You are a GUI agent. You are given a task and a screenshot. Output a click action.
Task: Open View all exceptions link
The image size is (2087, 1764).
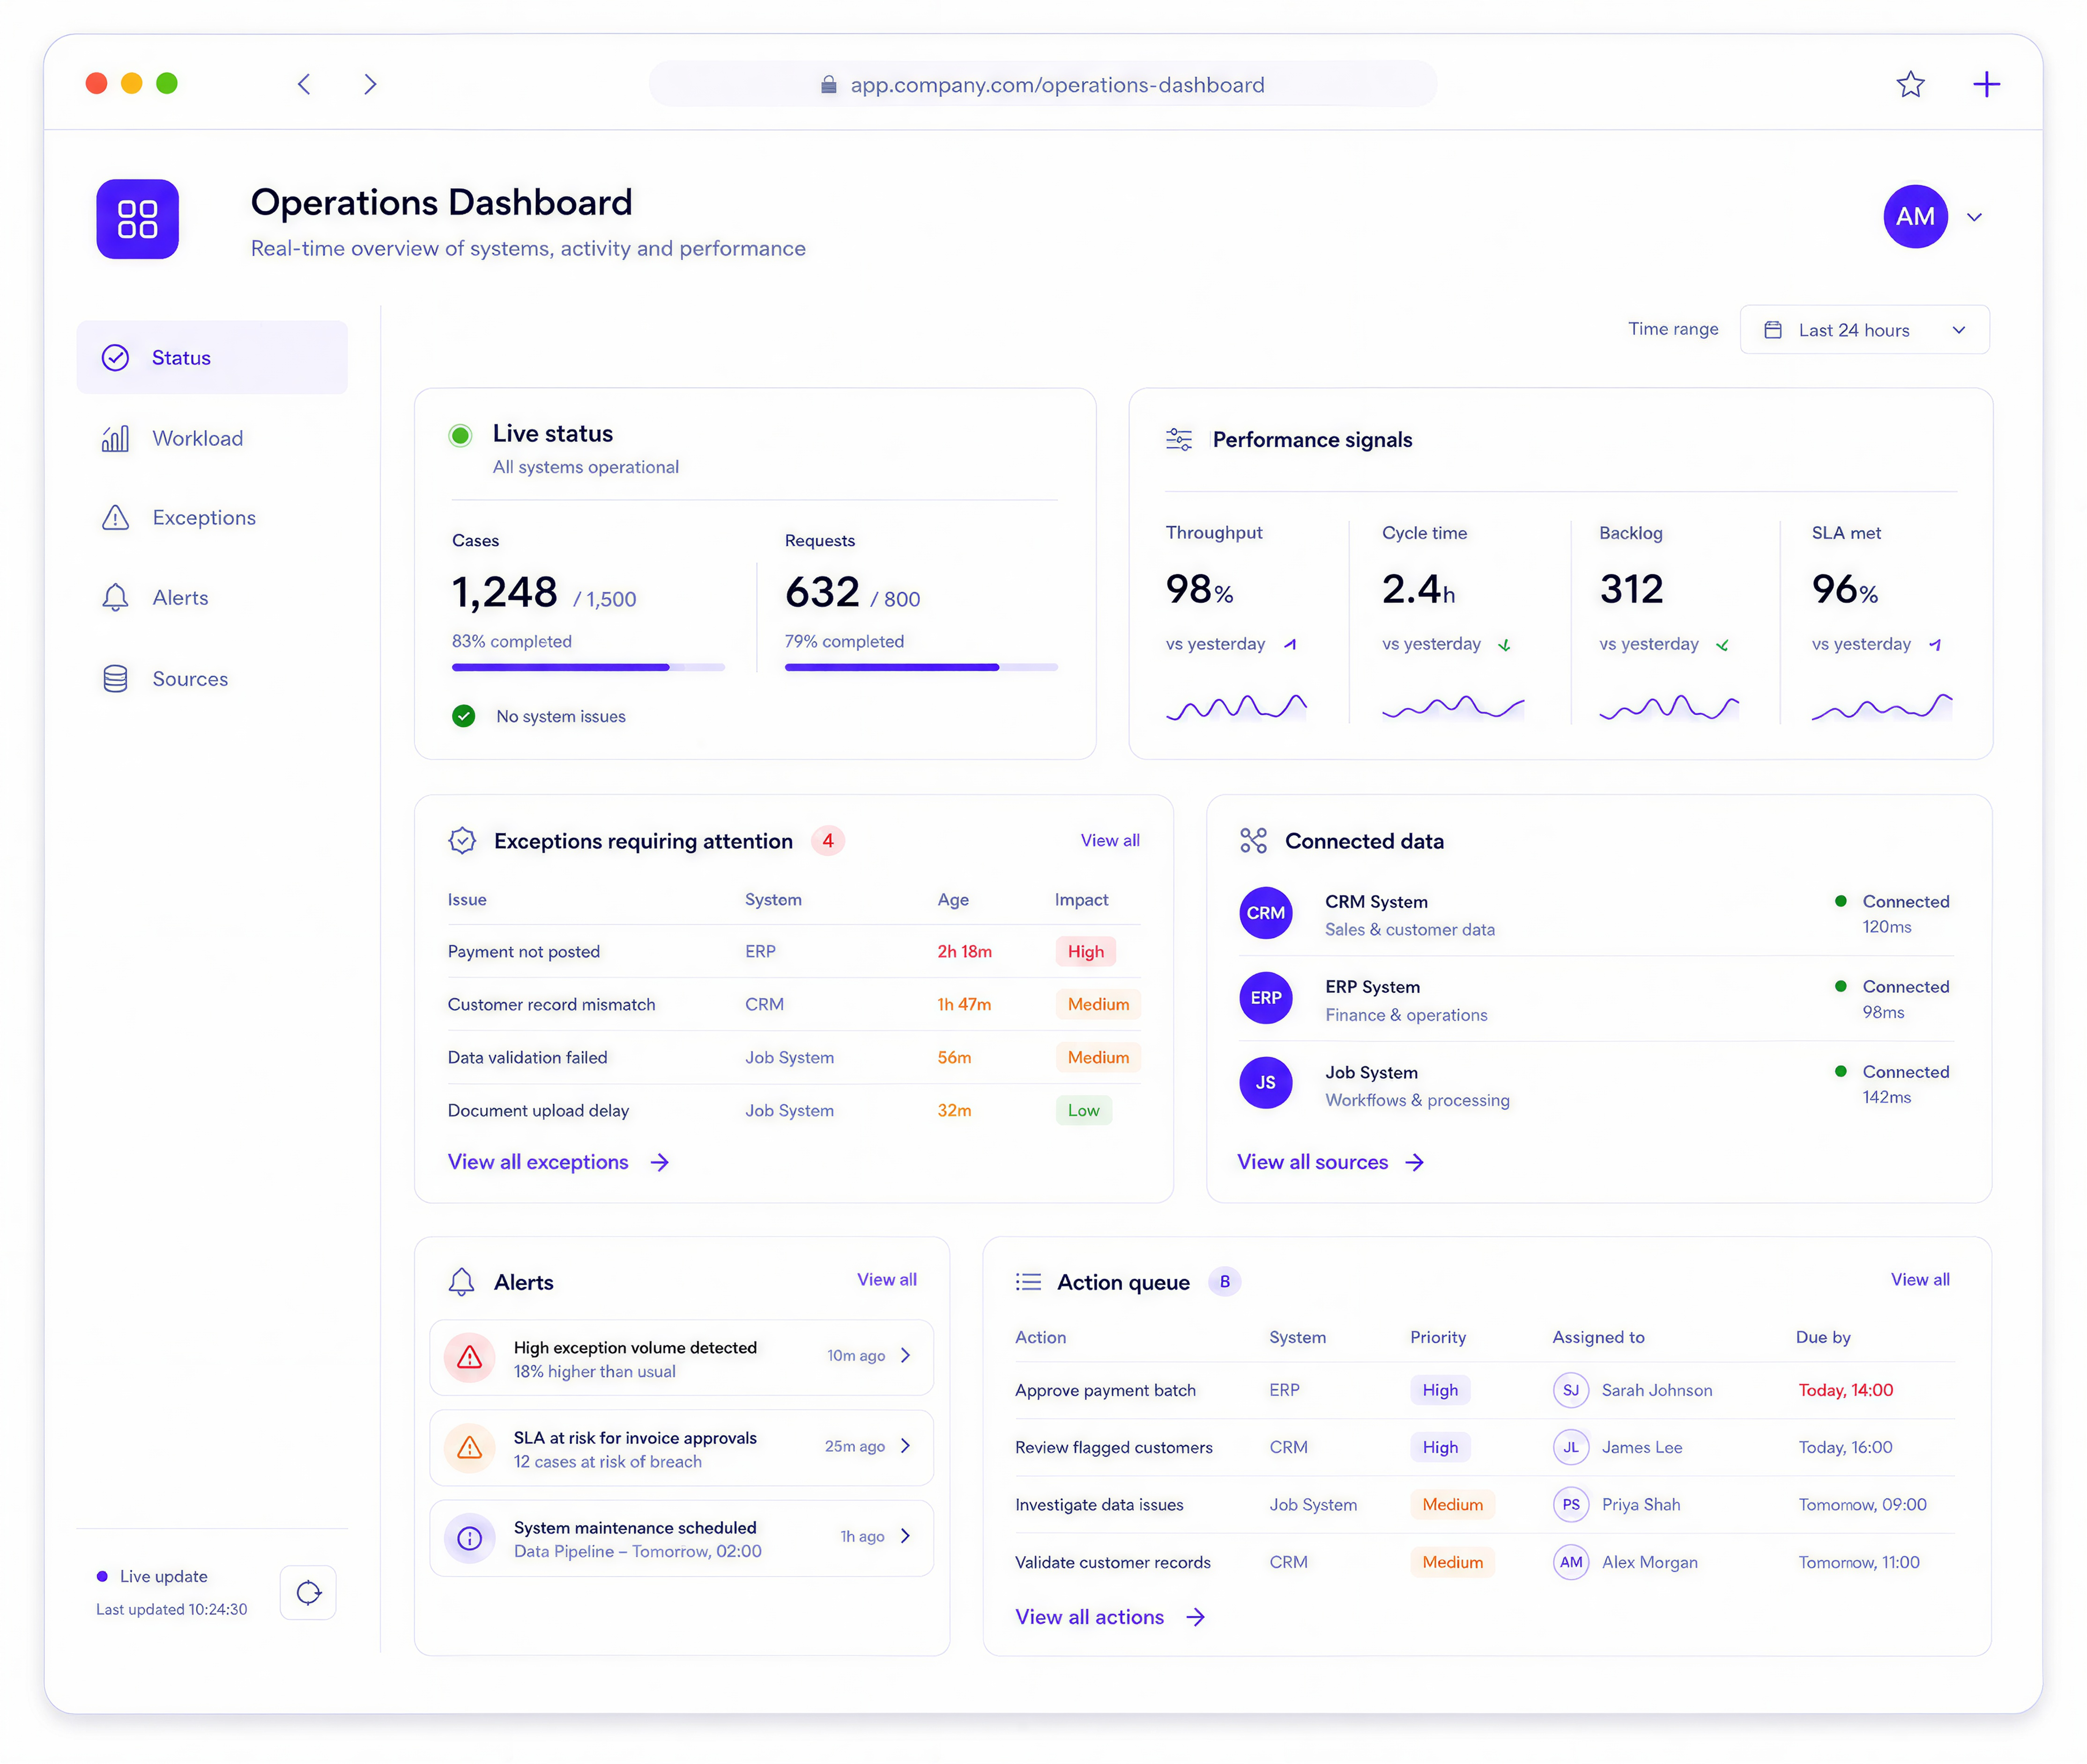coord(558,1162)
